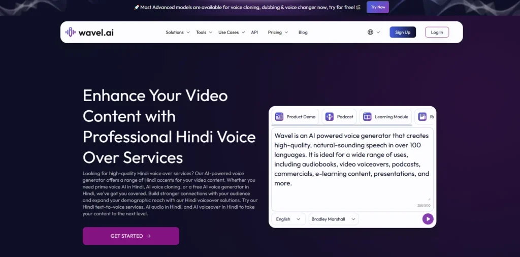Image resolution: width=520 pixels, height=257 pixels.
Task: Expand the Tools dropdown
Action: [204, 33]
